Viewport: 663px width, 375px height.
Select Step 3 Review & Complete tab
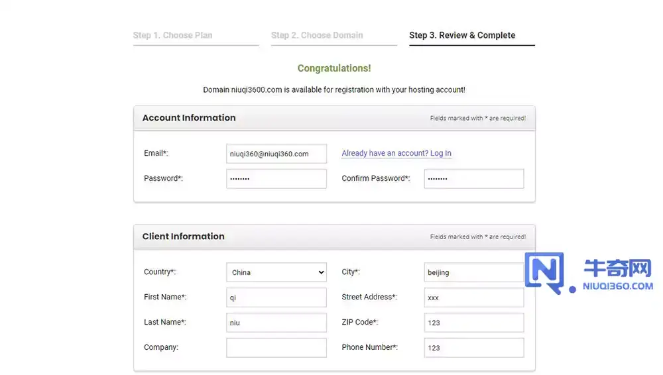coord(462,35)
